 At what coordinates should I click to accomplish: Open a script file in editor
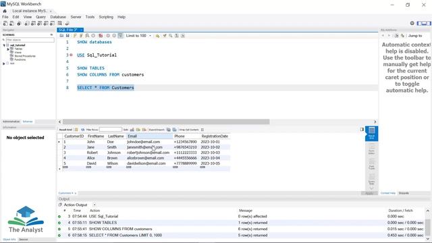tap(61, 36)
